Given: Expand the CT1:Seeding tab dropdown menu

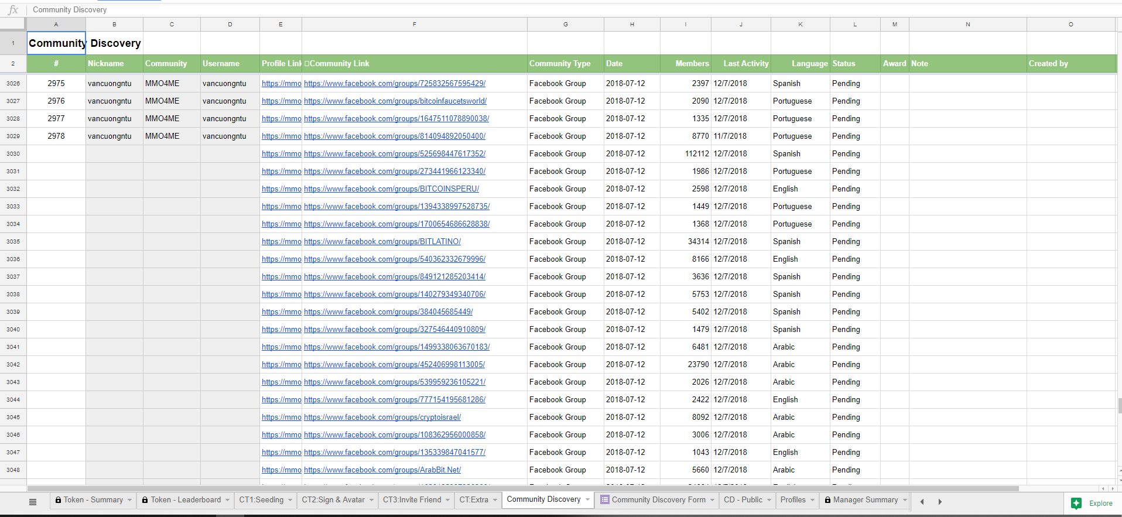Looking at the screenshot, I should (290, 500).
